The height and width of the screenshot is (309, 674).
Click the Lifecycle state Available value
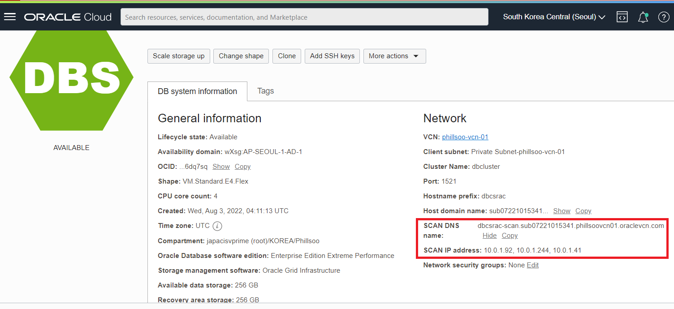(223, 137)
